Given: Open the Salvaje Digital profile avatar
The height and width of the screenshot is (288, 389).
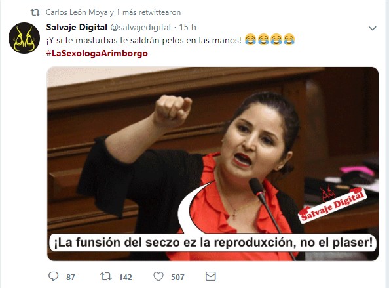Looking at the screenshot, I should (24, 38).
